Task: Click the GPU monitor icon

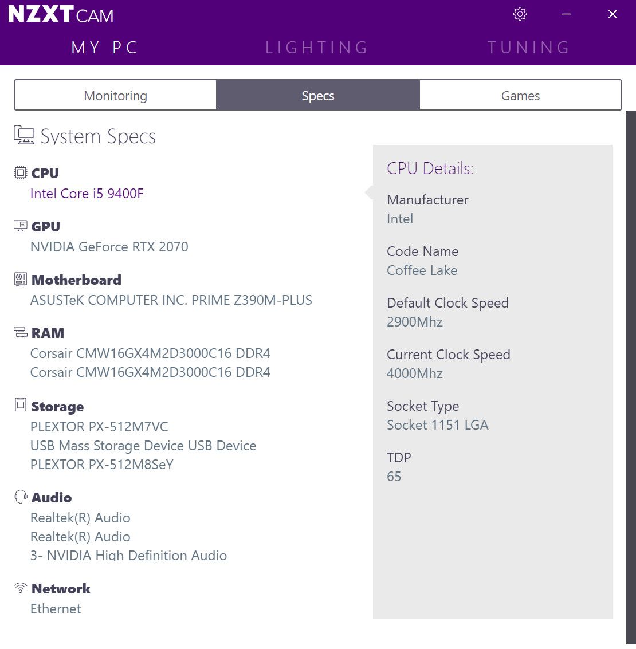Action: [21, 226]
